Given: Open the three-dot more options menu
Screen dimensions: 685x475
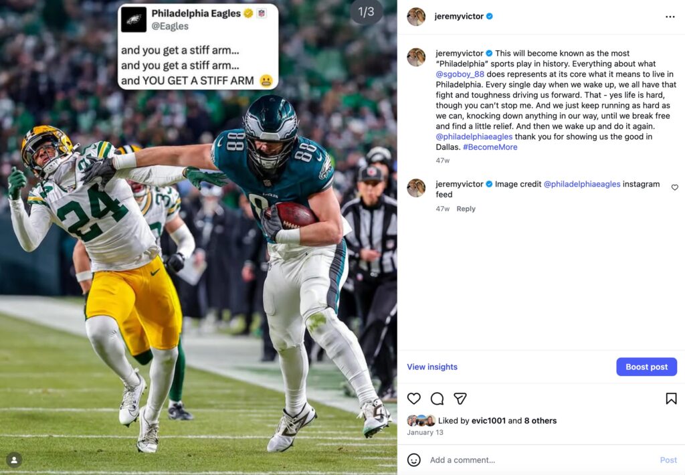Looking at the screenshot, I should 670,17.
